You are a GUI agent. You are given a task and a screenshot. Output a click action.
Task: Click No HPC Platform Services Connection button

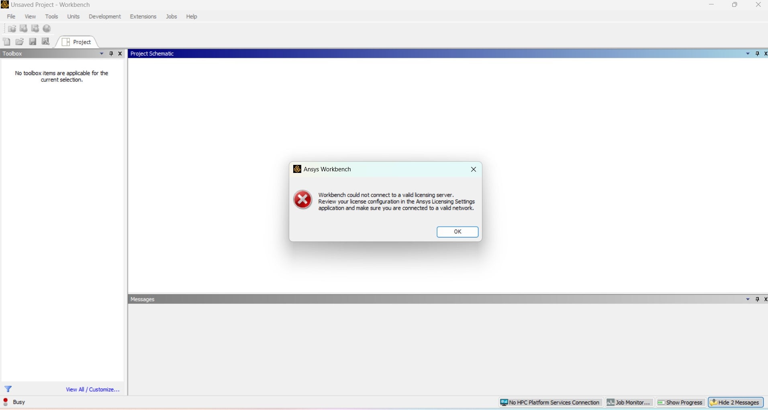(550, 402)
